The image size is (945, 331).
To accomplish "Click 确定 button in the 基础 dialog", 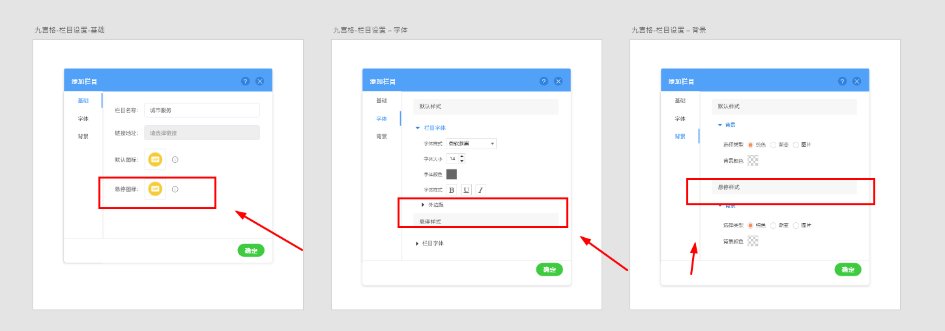I will coord(251,250).
